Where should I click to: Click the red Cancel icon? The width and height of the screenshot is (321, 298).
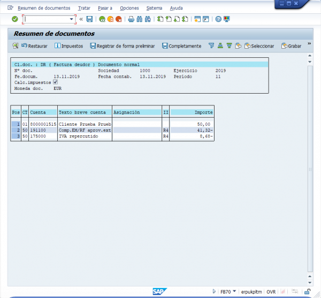tap(119, 19)
